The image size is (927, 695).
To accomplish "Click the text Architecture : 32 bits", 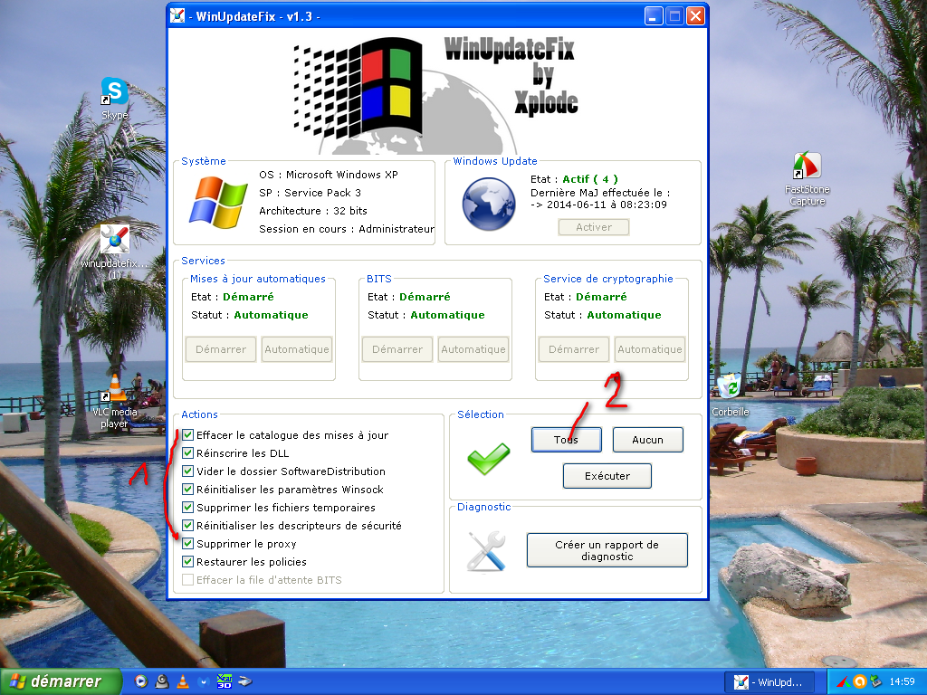I will 312,210.
